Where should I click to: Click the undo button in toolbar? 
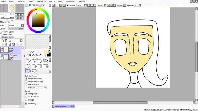54,6
